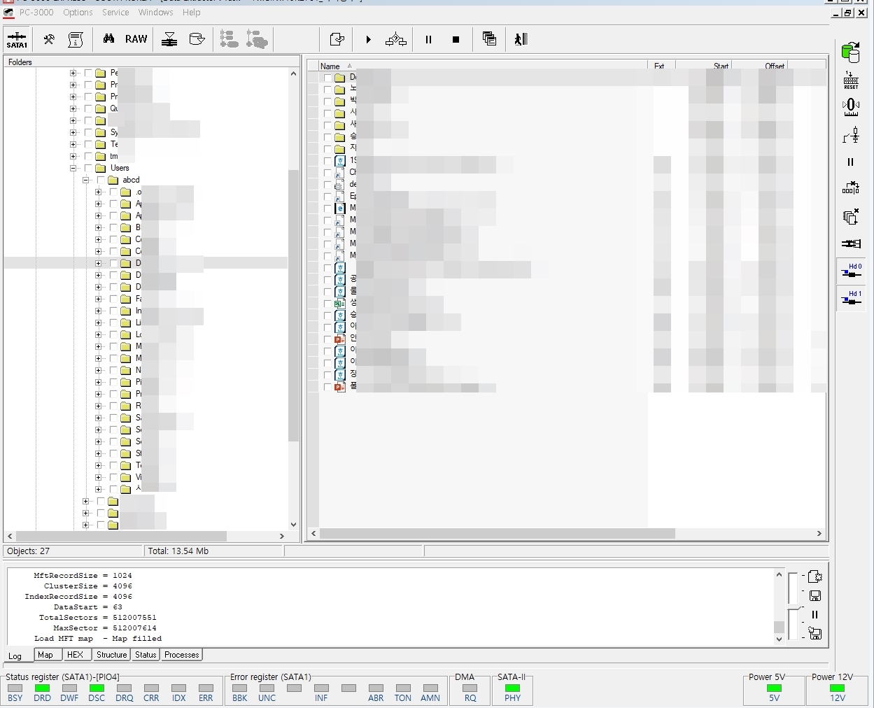Click the flowchart decision icon in the toolbar
Viewport: 874px width, 708px height.
(x=396, y=40)
